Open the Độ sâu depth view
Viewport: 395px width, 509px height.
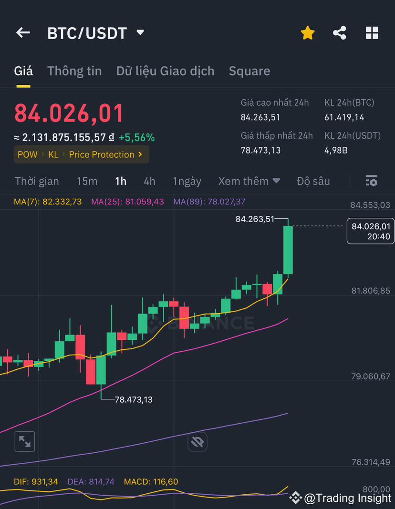point(313,181)
